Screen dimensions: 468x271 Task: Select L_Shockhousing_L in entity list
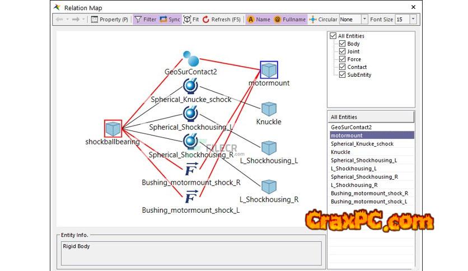coord(372,169)
